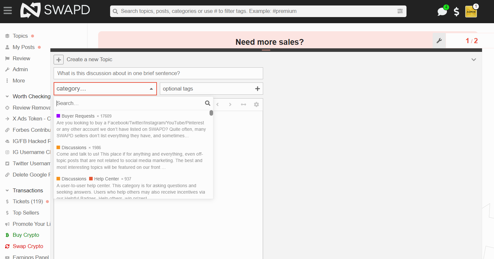Add optional tags with plus icon
This screenshot has width=494, height=259.
click(x=257, y=89)
